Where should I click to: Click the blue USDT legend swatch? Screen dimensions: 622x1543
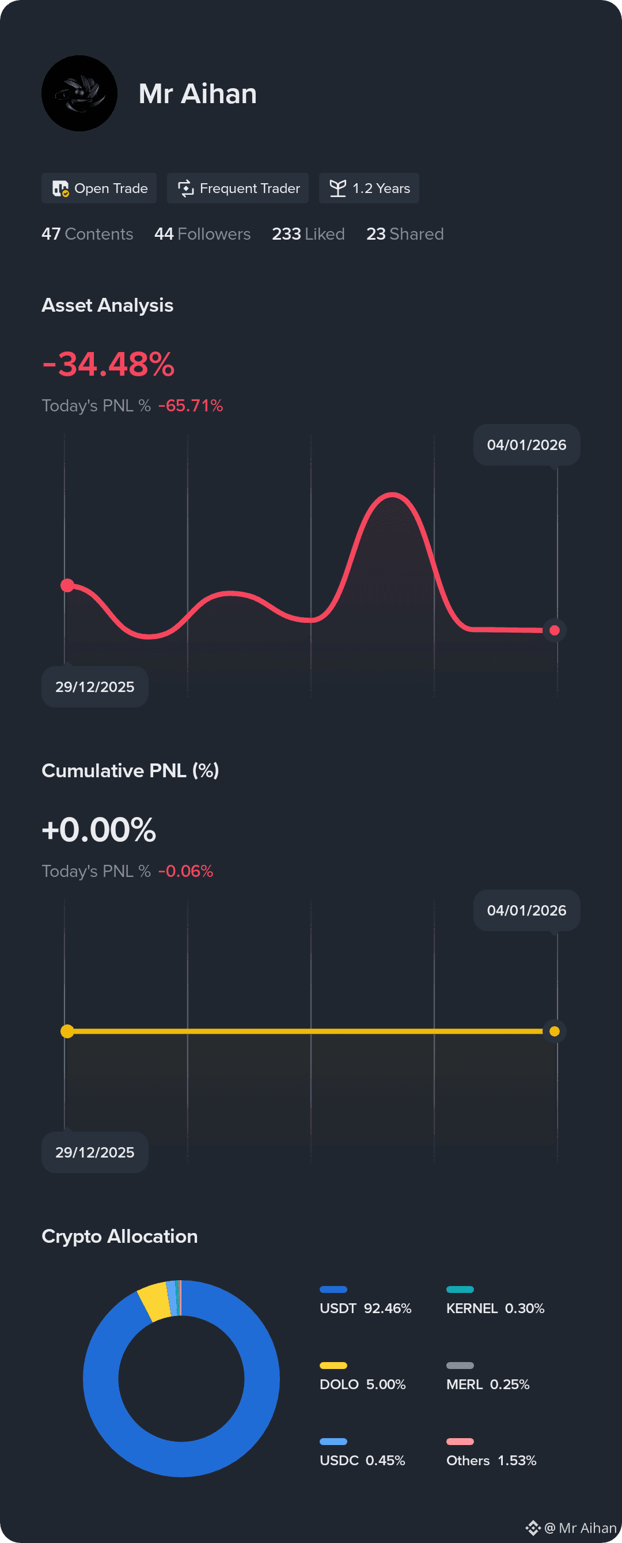[x=333, y=1289]
